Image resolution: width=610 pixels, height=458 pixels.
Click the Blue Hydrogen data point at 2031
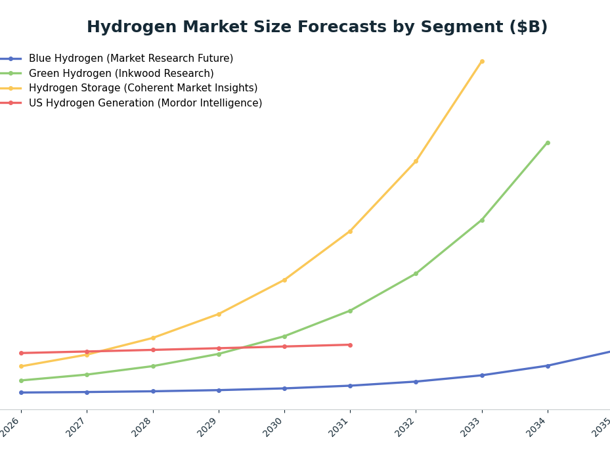click(350, 386)
